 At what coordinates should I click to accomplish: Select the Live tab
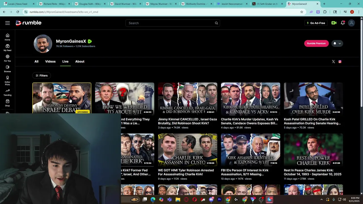(65, 61)
